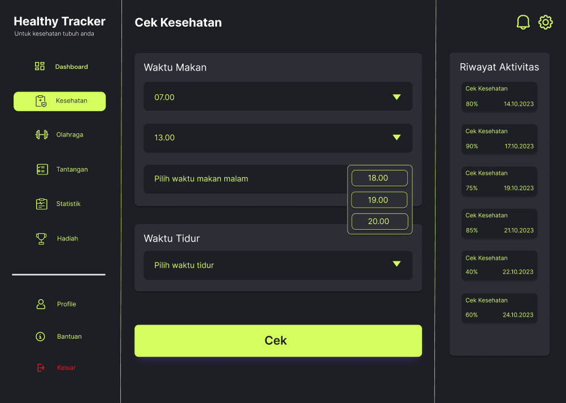The width and height of the screenshot is (566, 403).
Task: Pick the 20.00 dinner time option
Action: 379,222
